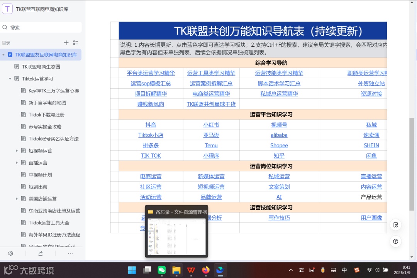
Task: Select 新手自学电商地图 in the sidebar
Action: coord(47,103)
